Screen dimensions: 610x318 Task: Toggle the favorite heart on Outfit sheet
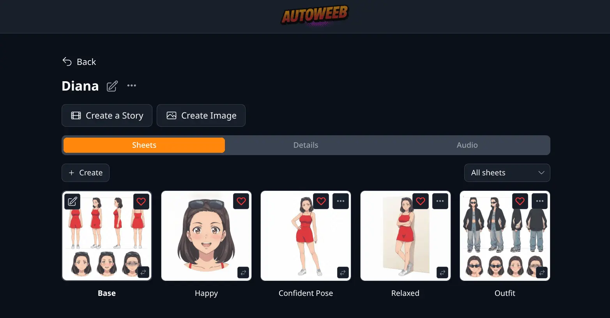[520, 201]
